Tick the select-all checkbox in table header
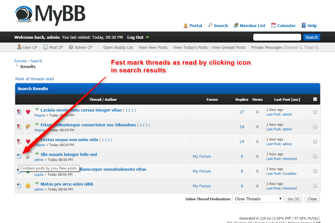Viewport: 335px width, 223px height. pyautogui.click(x=315, y=99)
